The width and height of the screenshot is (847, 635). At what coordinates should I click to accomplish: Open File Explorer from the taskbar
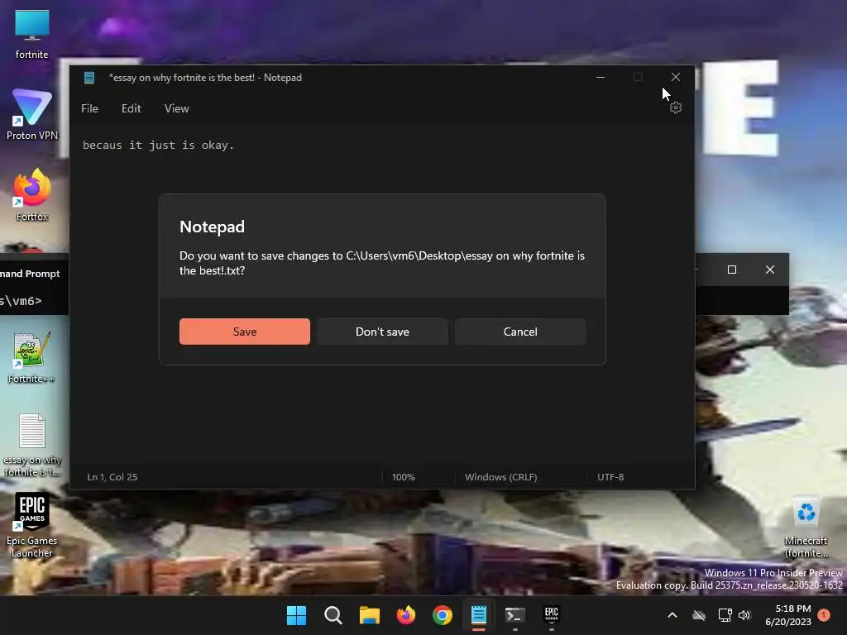370,615
